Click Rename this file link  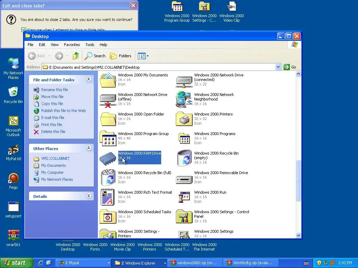tap(55, 90)
